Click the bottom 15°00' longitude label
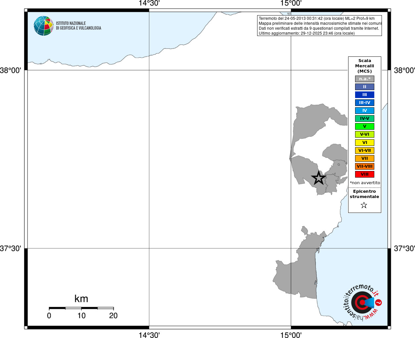The image size is (415, 338). click(x=291, y=335)
